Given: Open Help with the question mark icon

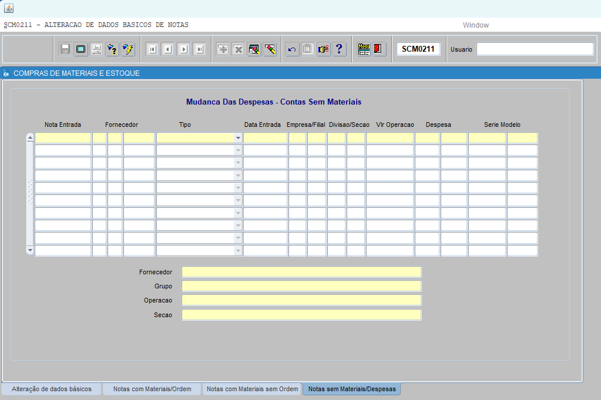Looking at the screenshot, I should (x=339, y=49).
